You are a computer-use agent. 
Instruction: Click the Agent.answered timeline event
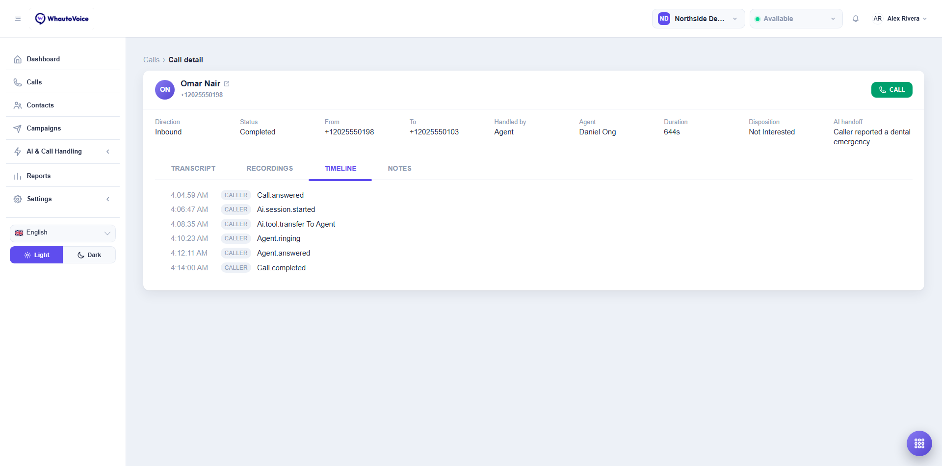[x=284, y=253]
